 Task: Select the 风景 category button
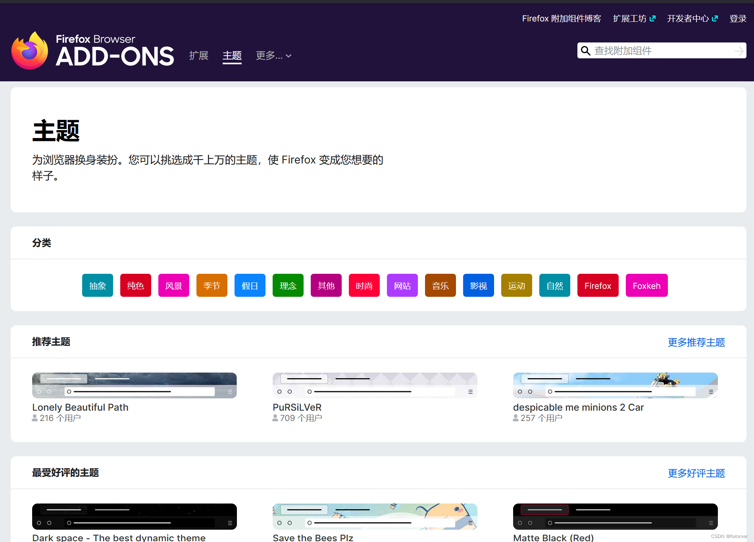(174, 285)
